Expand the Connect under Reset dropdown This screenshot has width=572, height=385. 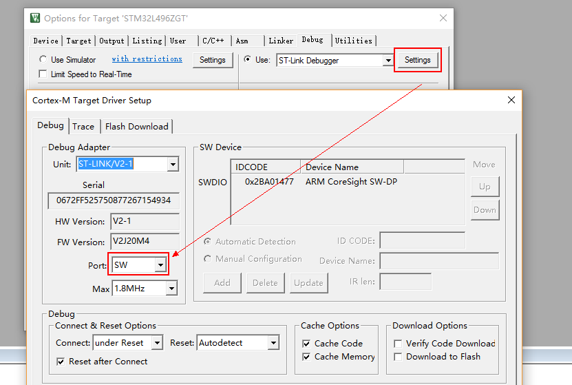157,343
